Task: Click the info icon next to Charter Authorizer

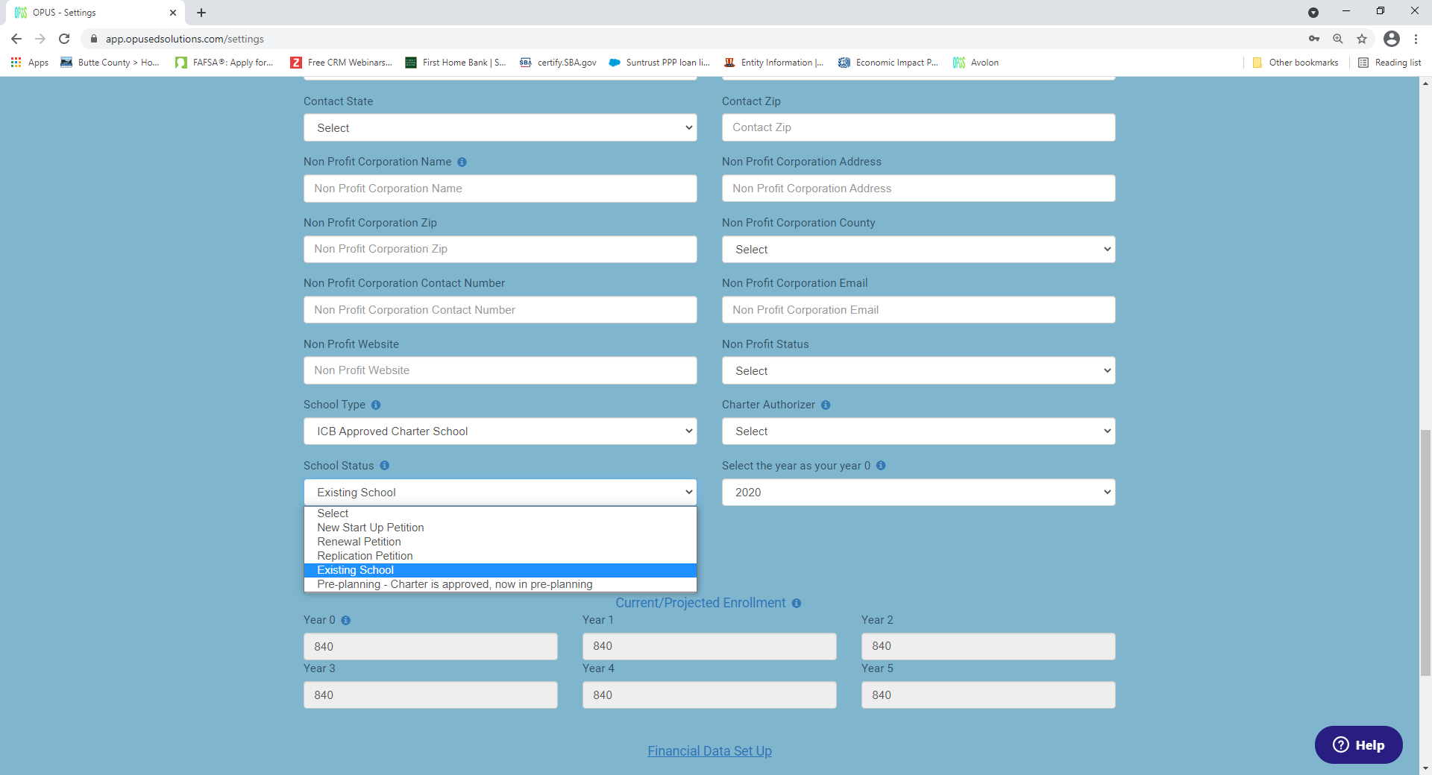Action: pyautogui.click(x=826, y=405)
